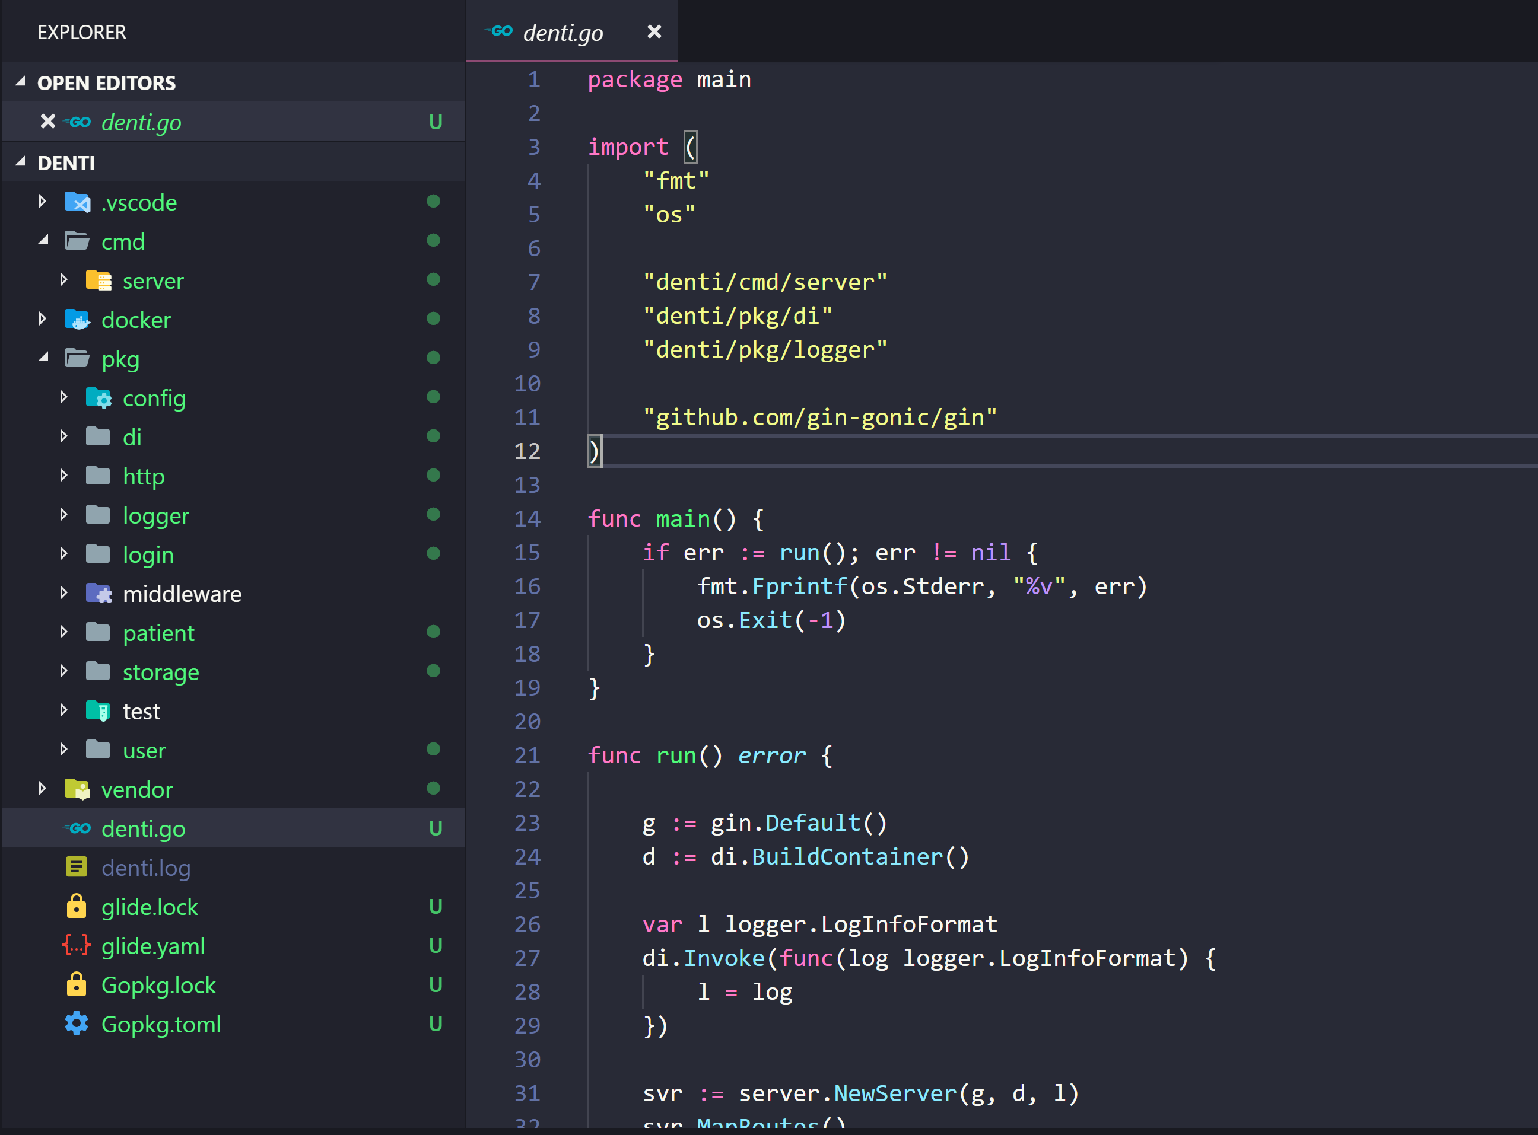Select the patient folder name
This screenshot has width=1538, height=1135.
(x=159, y=633)
